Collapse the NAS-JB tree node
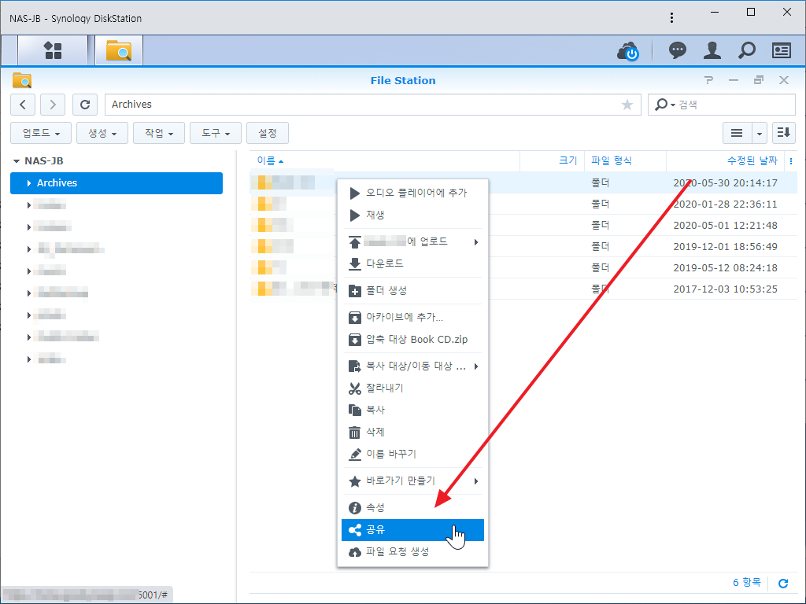Viewport: 806px width, 604px height. coord(17,161)
